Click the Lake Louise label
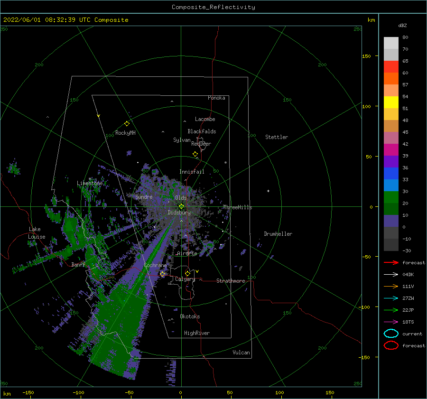The image size is (427, 399). tap(37, 233)
